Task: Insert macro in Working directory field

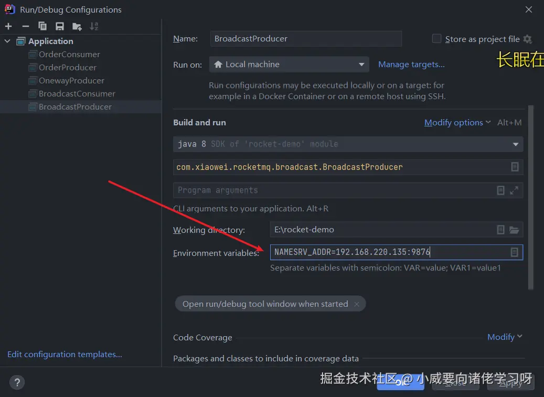Action: [x=500, y=230]
